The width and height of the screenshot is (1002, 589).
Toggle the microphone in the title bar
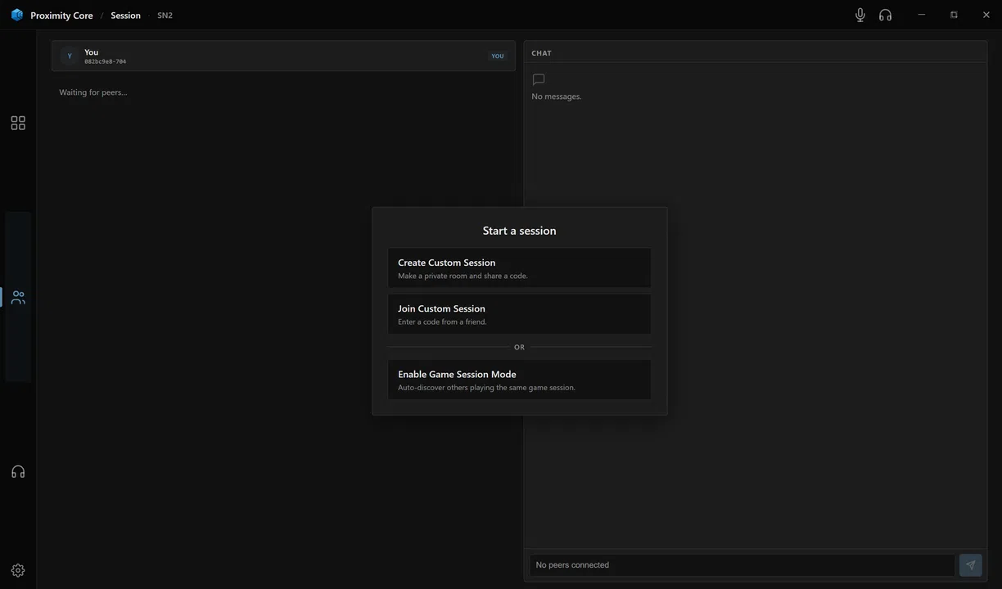click(x=860, y=15)
